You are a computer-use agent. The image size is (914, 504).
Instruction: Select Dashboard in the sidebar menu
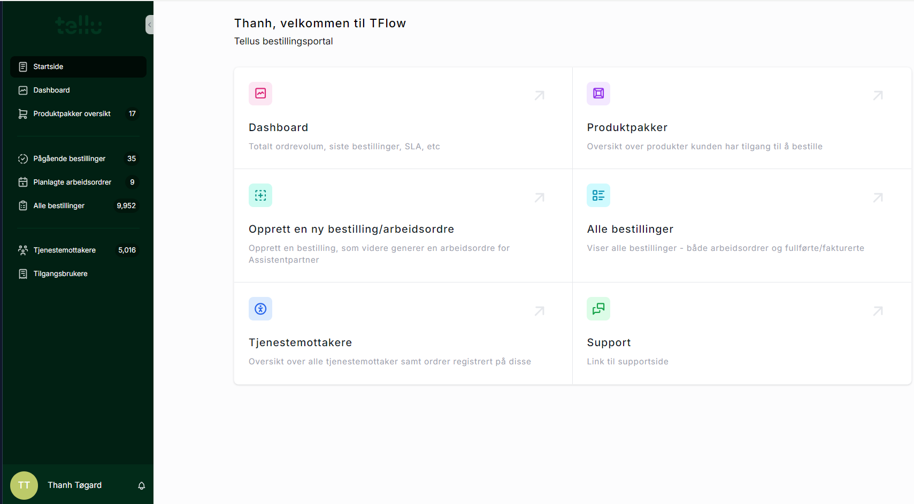(x=52, y=90)
